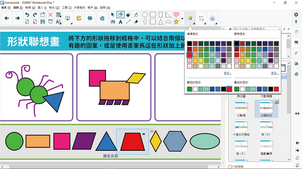This screenshot has width=302, height=169.
Task: Open dropdown arrow on 分類形狀 thumbnail
Action: [x=277, y=101]
